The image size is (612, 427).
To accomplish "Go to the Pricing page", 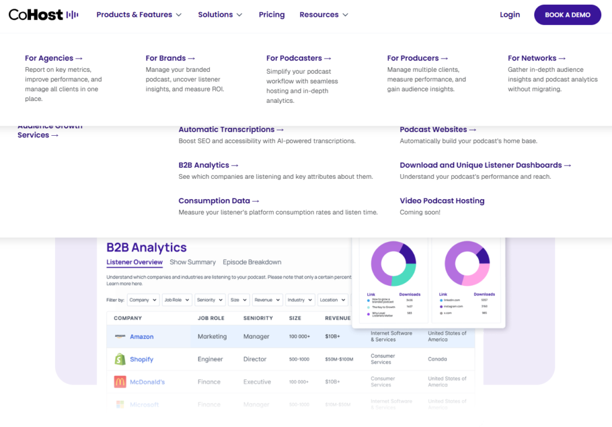I will coord(271,15).
